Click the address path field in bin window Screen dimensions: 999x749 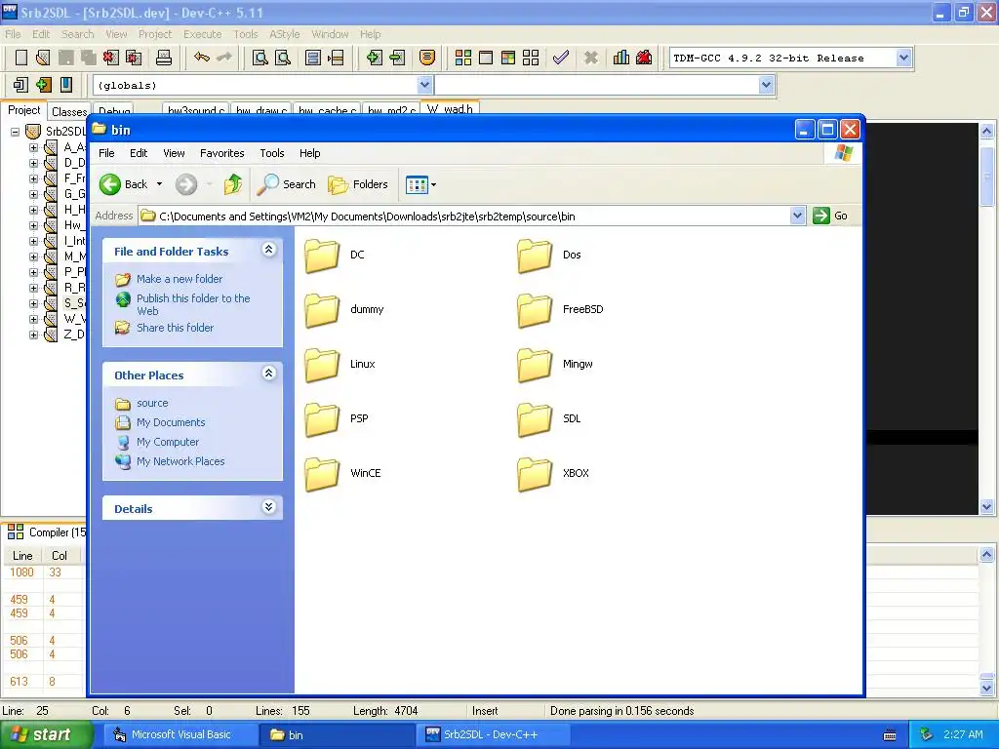coord(465,216)
